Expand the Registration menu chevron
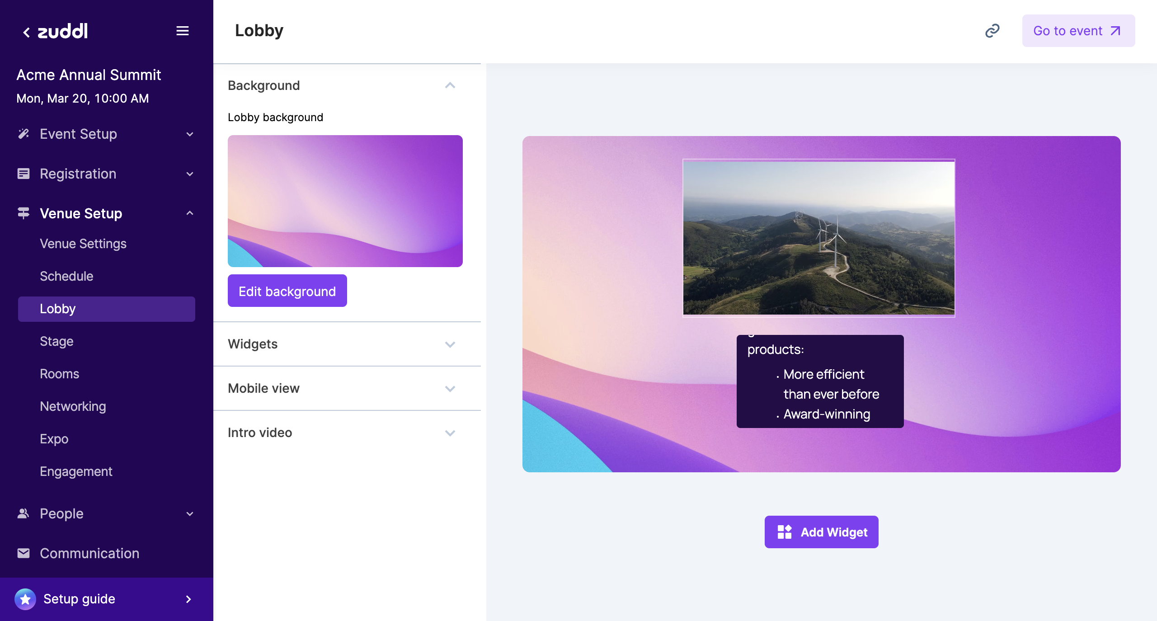Viewport: 1157px width, 621px height. pyautogui.click(x=190, y=174)
